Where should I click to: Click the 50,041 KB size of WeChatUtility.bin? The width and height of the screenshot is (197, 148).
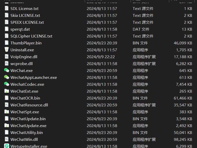(183, 133)
